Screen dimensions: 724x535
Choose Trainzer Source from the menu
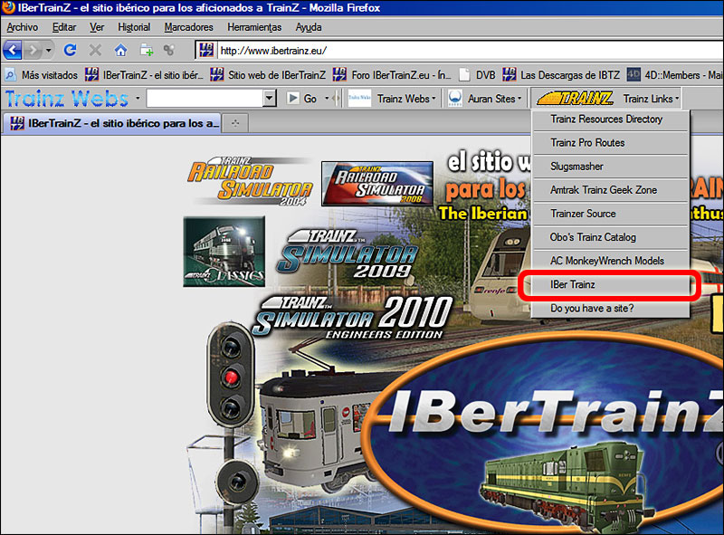610,214
